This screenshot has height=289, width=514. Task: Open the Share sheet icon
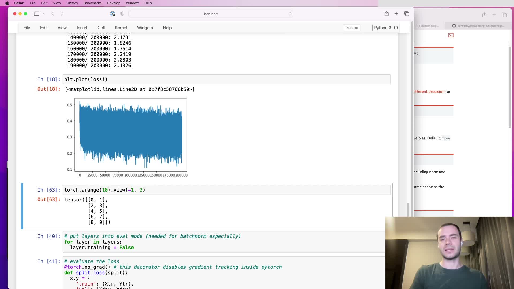pos(387,14)
